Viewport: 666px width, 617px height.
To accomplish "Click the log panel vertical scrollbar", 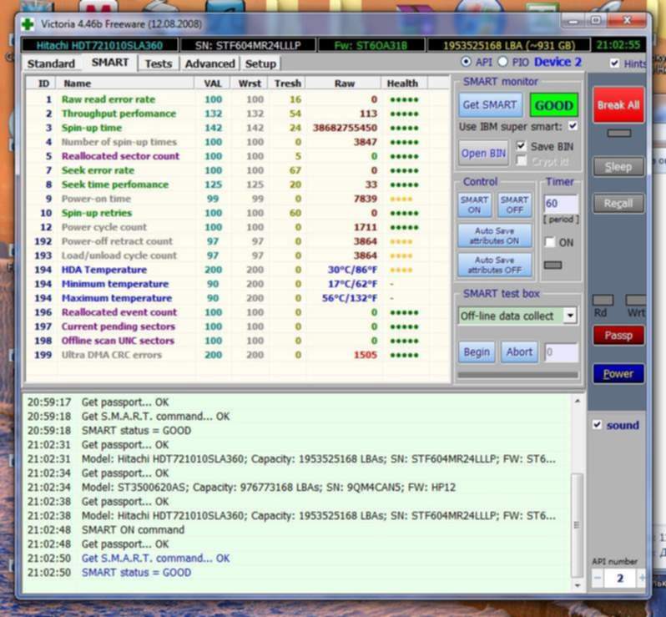I will point(577,501).
